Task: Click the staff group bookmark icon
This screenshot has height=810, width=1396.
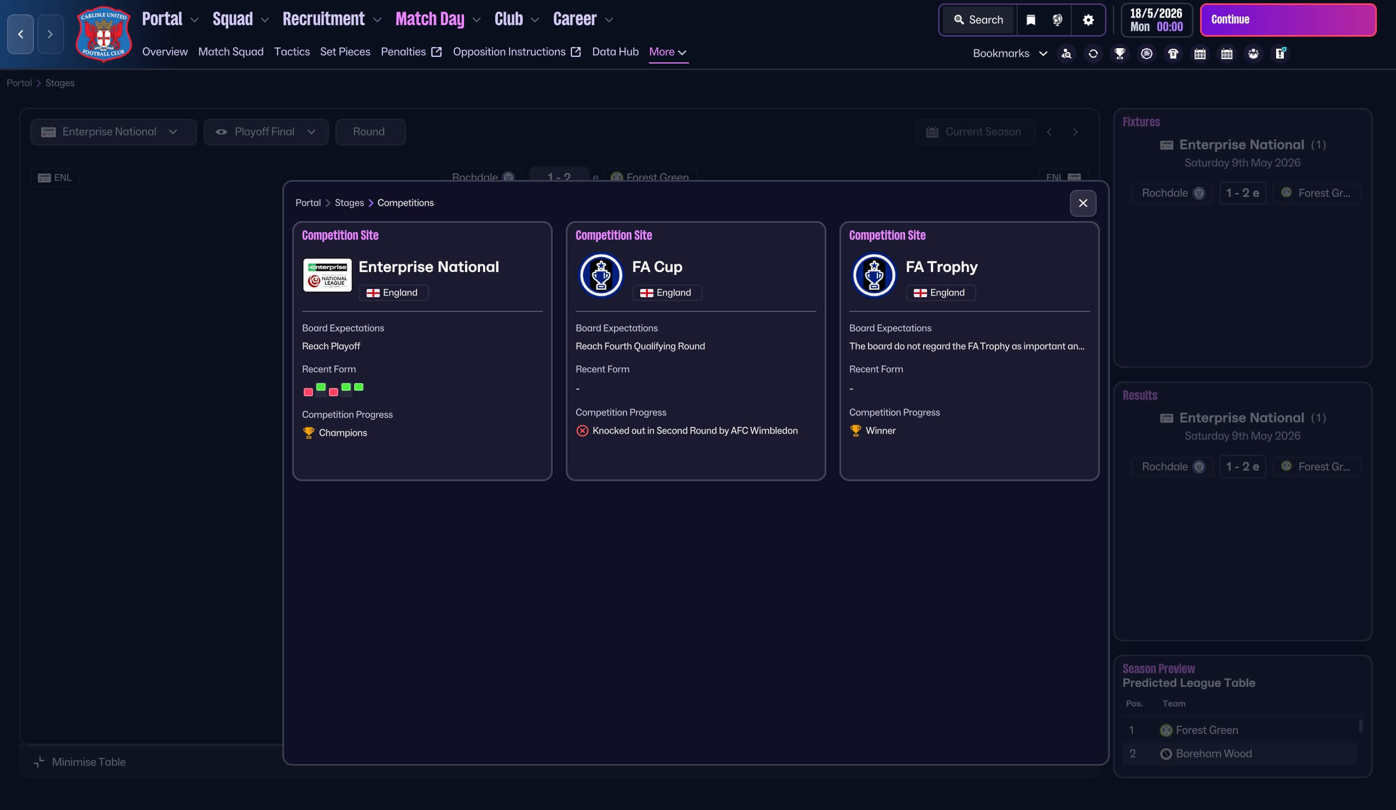Action: pyautogui.click(x=1253, y=54)
